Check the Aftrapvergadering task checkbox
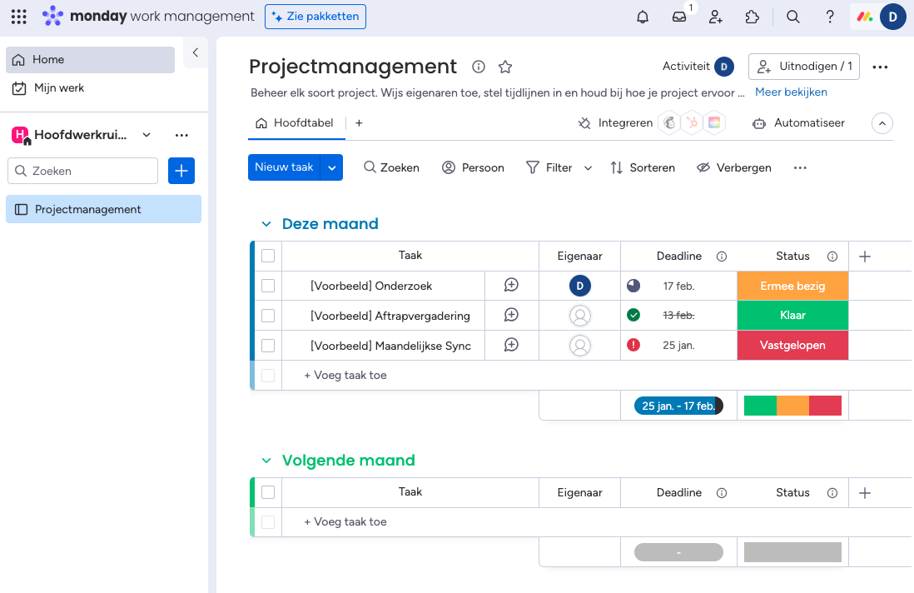914x593 pixels. [x=268, y=316]
